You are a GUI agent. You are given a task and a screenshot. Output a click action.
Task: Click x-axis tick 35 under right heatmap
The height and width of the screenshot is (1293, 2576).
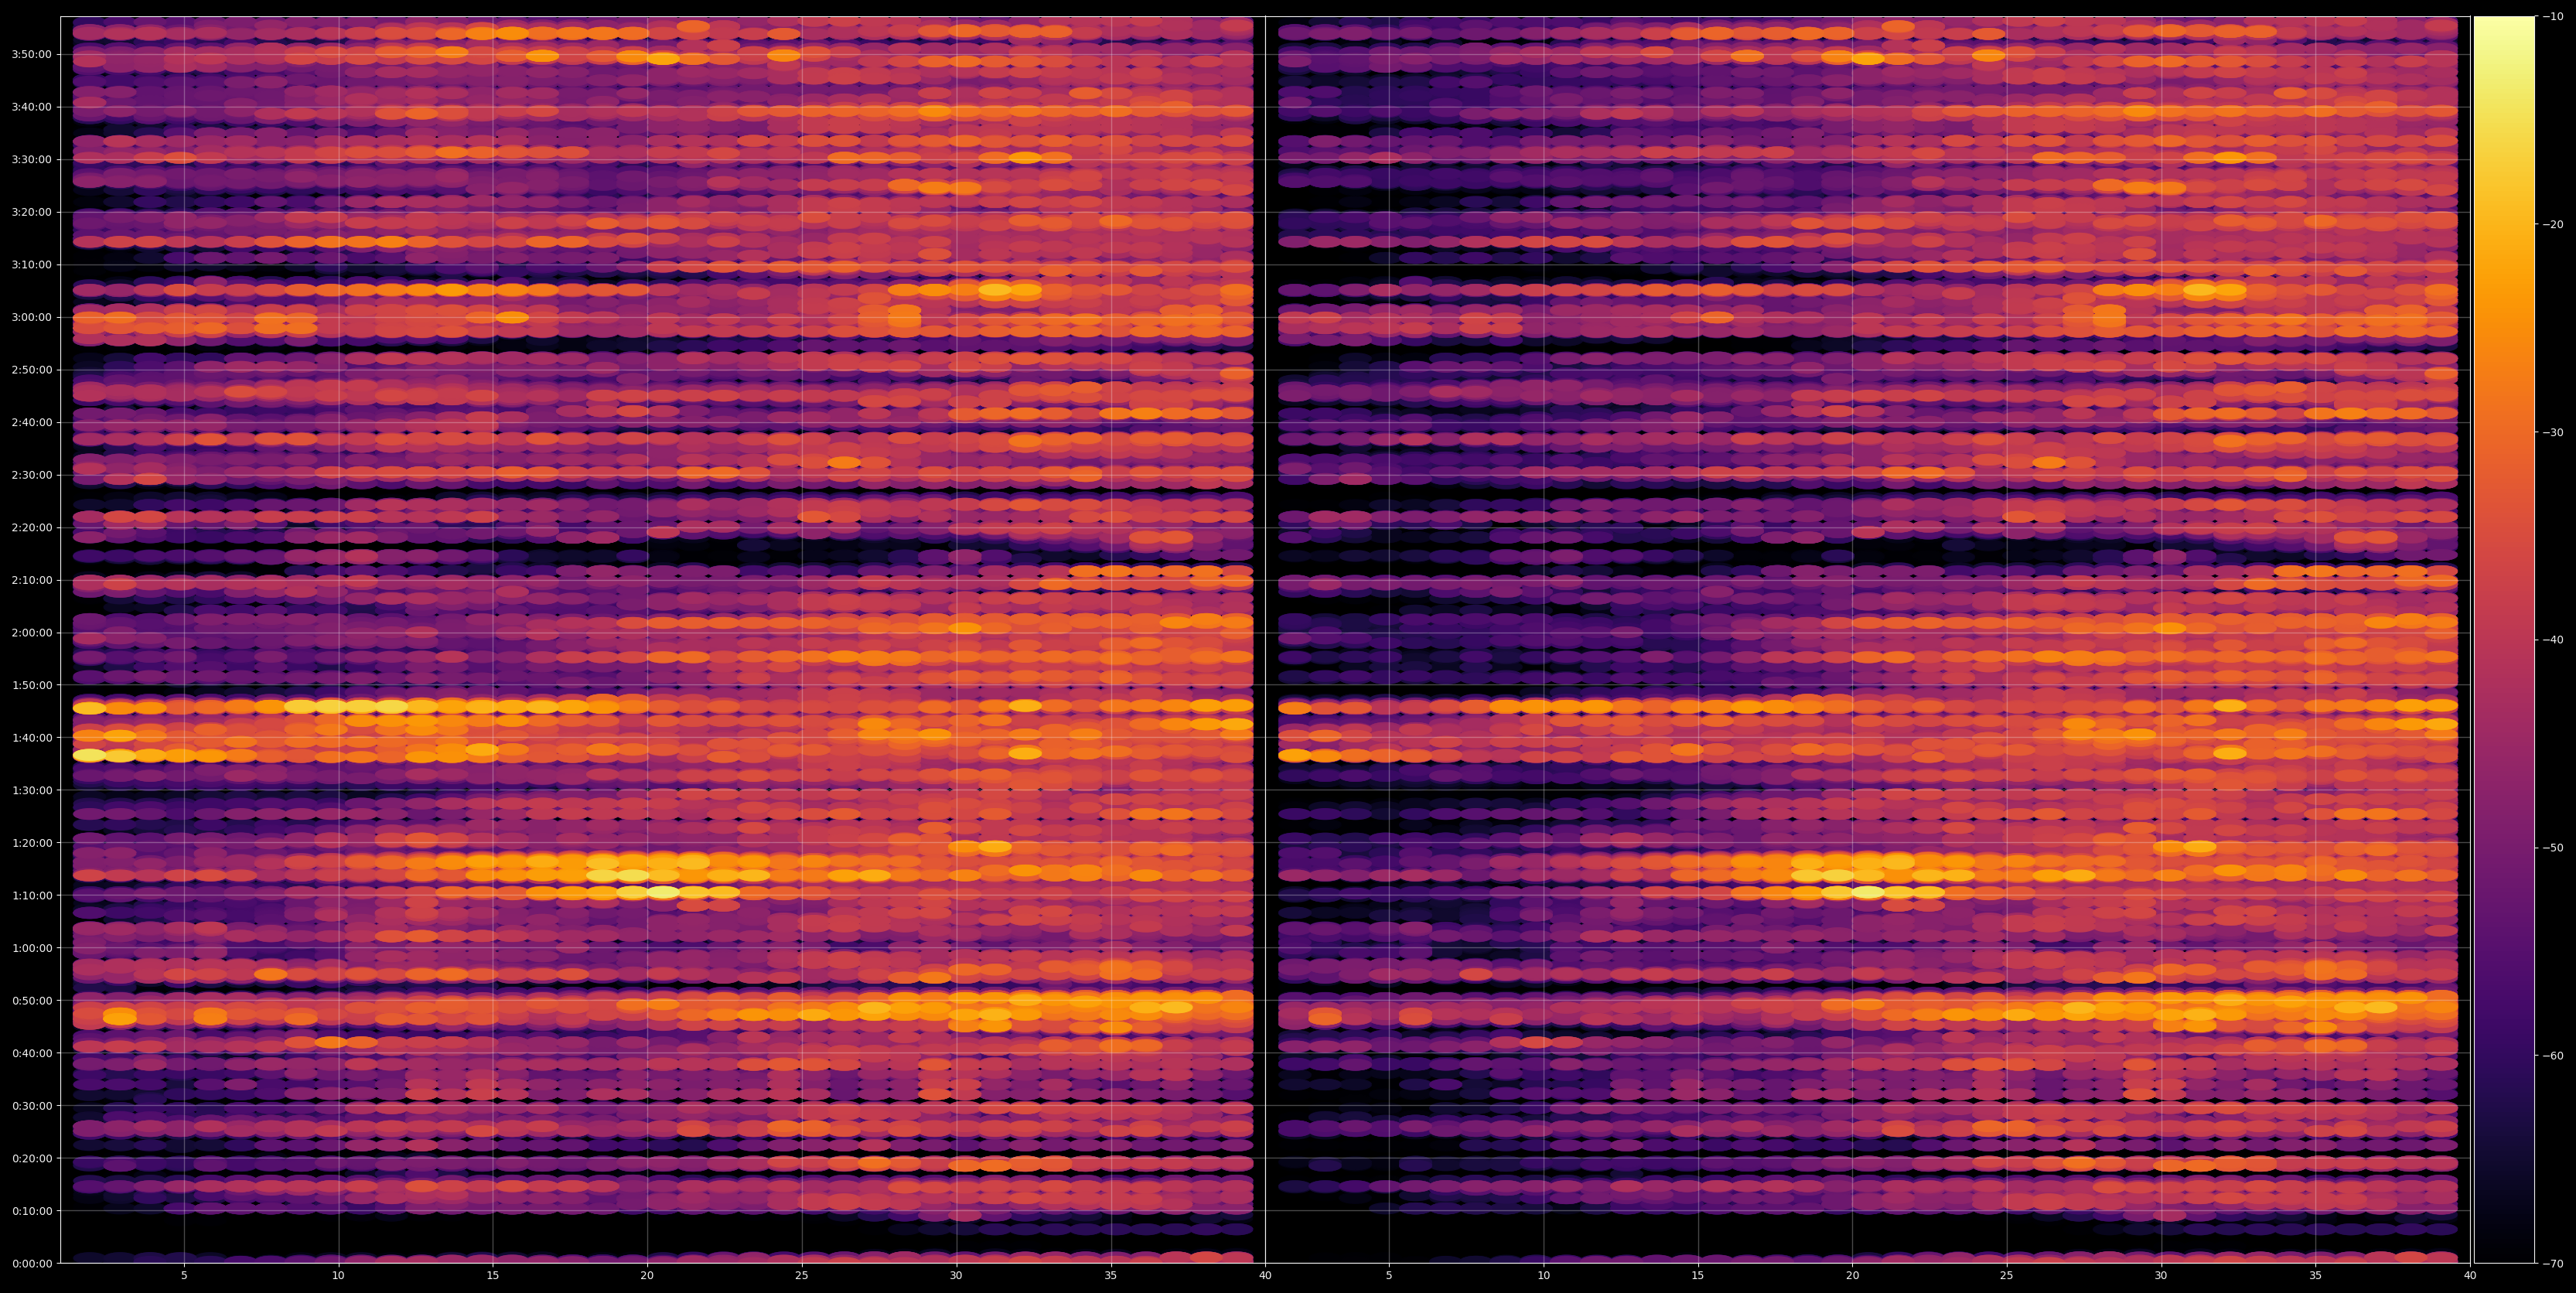click(x=2316, y=1276)
